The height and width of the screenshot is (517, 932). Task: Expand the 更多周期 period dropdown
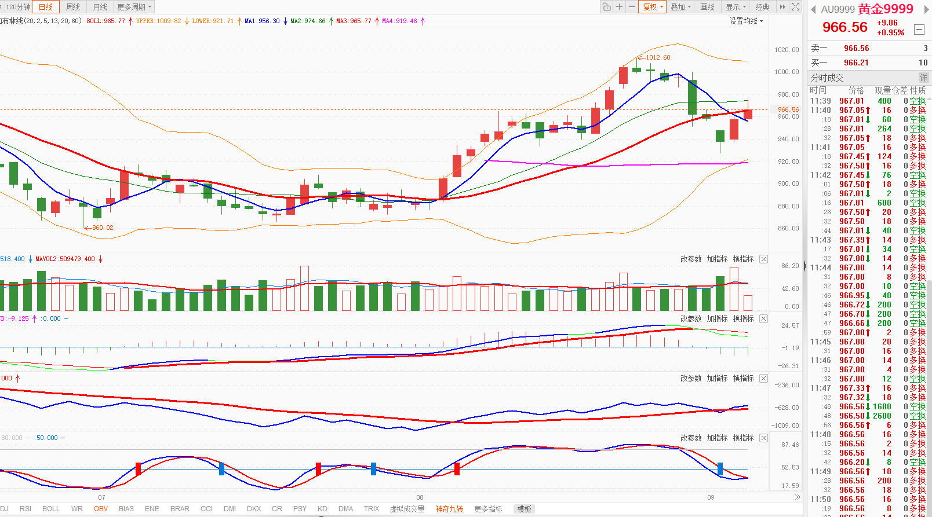pyautogui.click(x=134, y=7)
